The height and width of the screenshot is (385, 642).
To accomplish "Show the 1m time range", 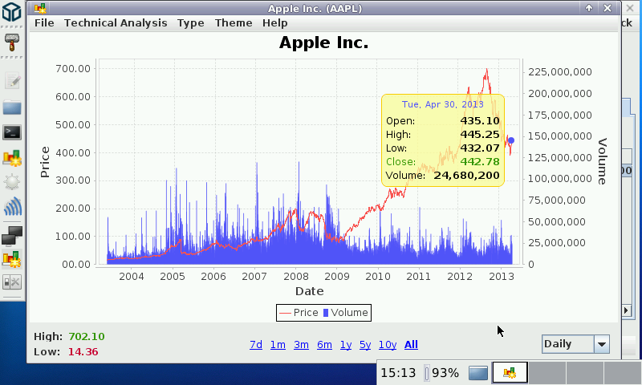I will 278,345.
